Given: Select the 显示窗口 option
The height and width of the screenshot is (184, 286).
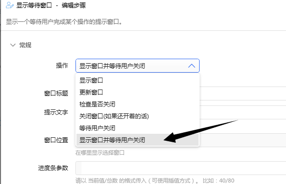Looking at the screenshot, I should (x=138, y=81).
